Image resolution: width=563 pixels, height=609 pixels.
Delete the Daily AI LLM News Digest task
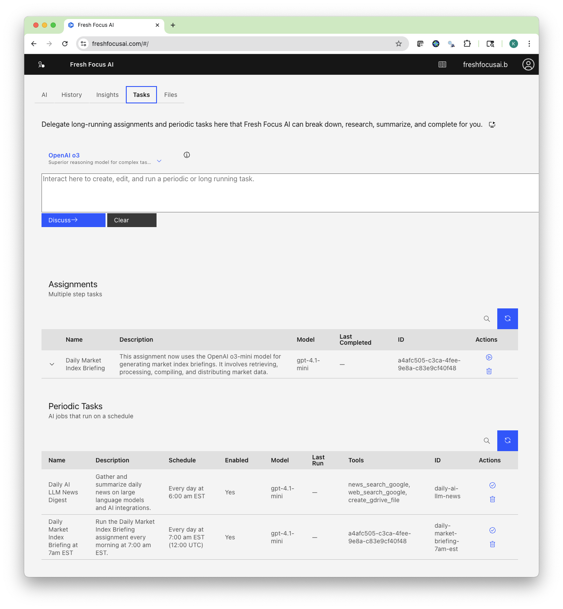click(492, 499)
